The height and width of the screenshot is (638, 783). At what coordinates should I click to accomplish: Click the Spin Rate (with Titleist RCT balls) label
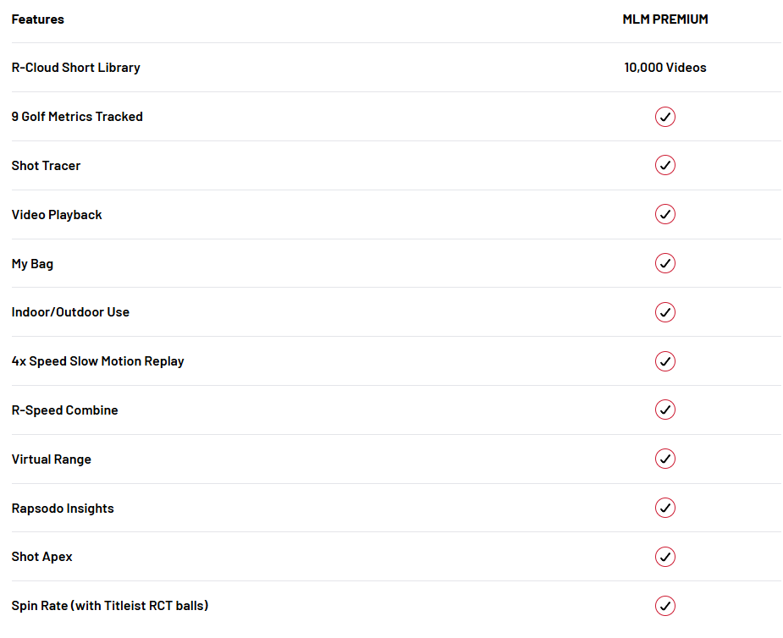110,606
